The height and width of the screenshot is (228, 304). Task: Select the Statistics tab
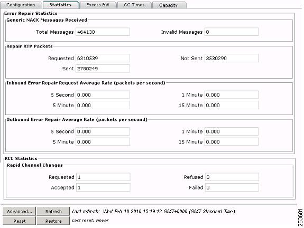click(x=61, y=5)
